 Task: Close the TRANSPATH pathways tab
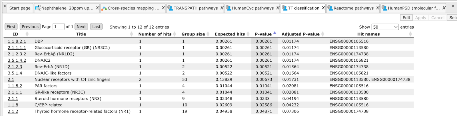[x=222, y=8]
